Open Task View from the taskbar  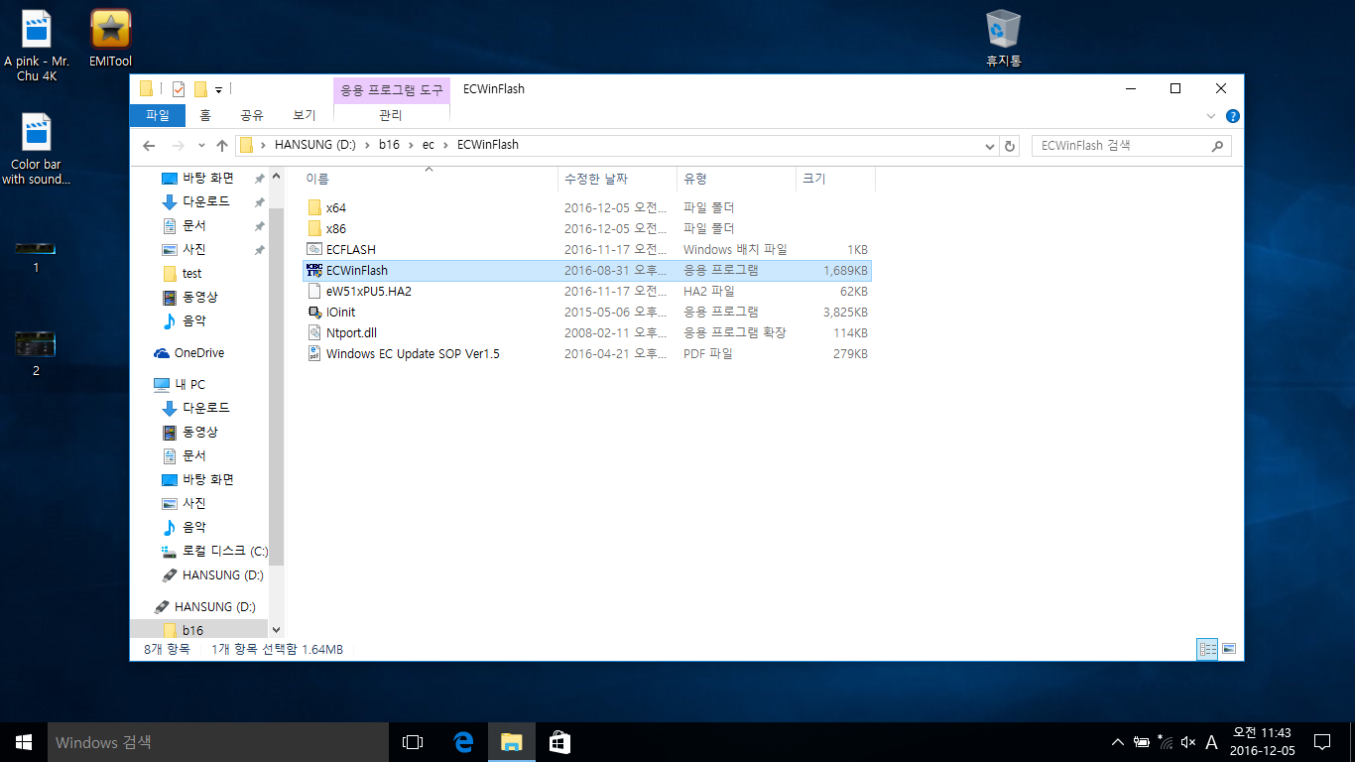413,742
